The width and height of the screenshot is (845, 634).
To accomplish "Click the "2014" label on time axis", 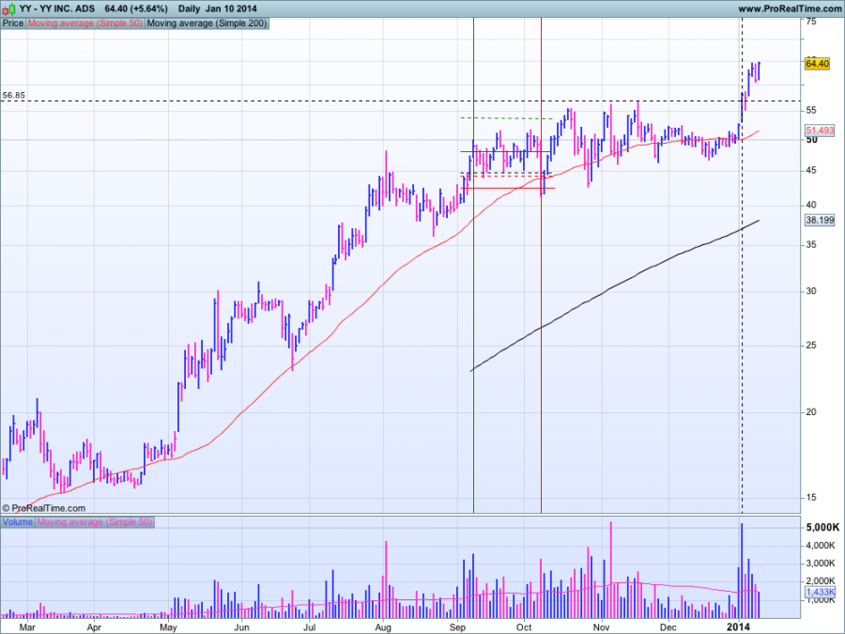I will (738, 627).
